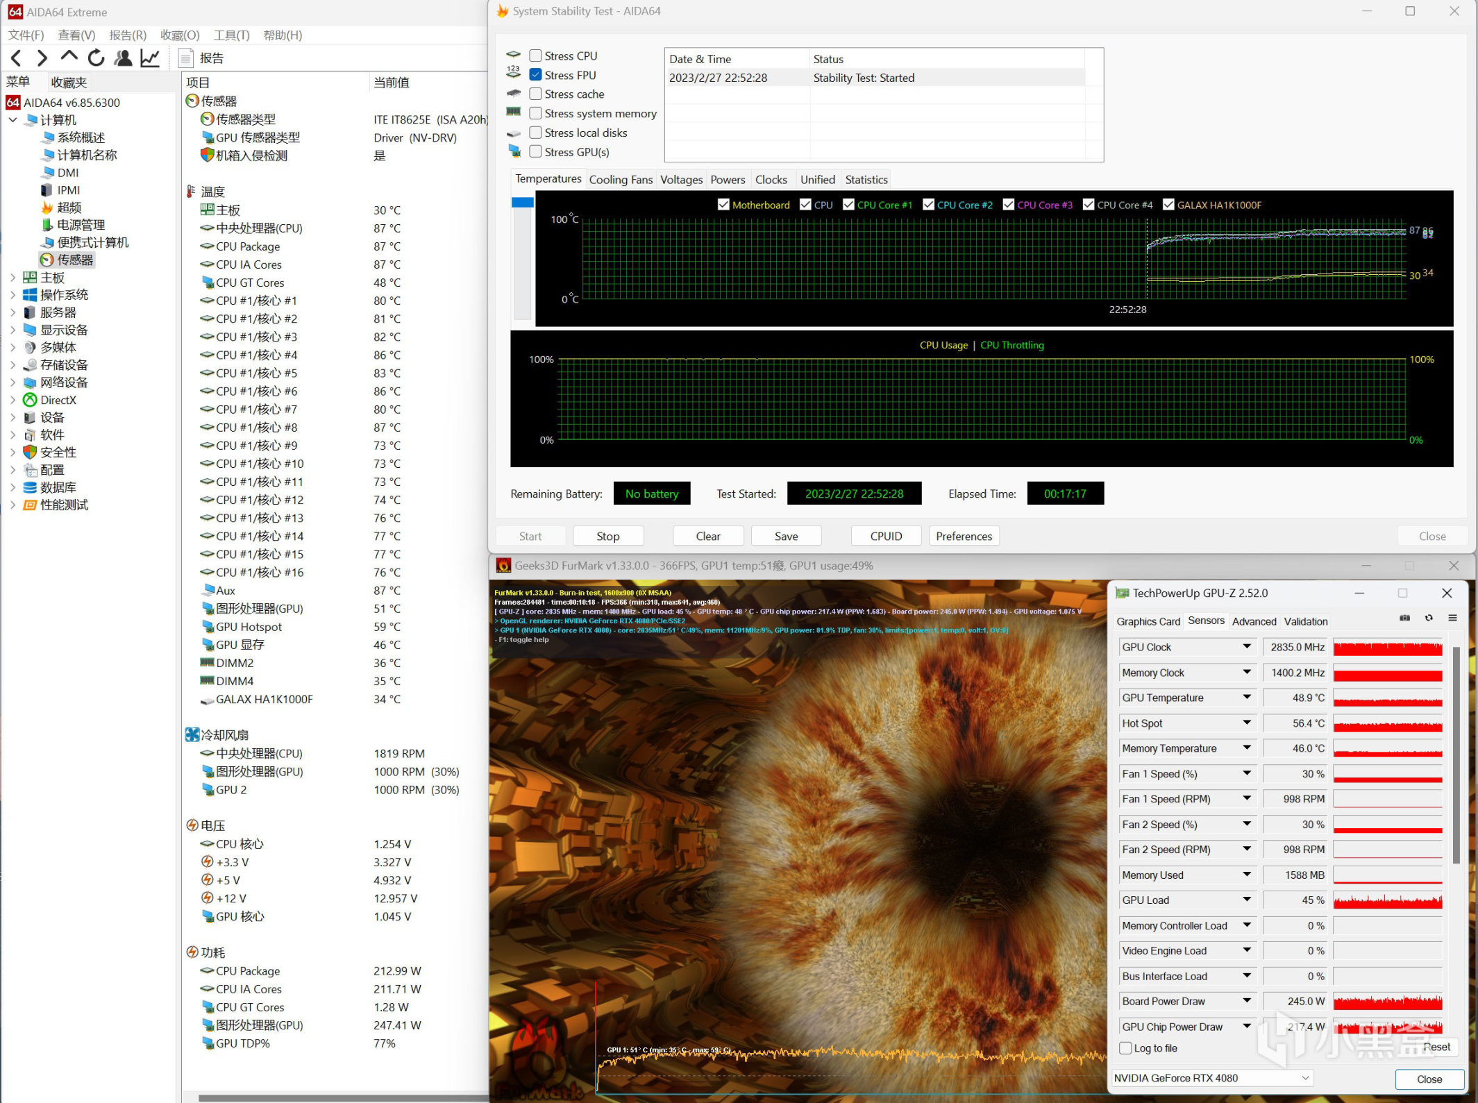
Task: Open the NVIDIA GeForce RTX 4080 selector
Action: [1211, 1078]
